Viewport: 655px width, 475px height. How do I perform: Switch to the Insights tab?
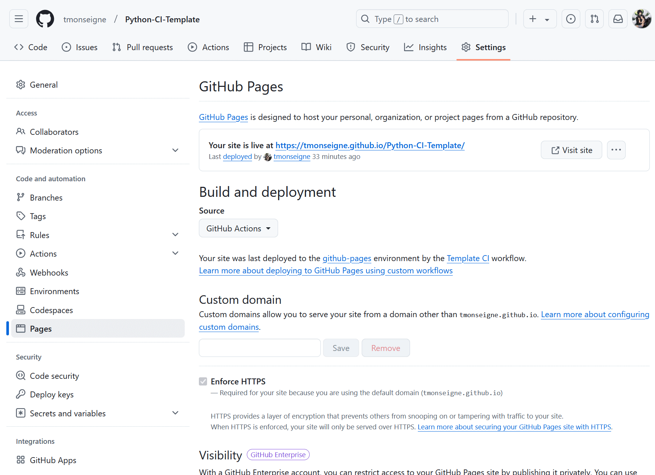pos(425,47)
